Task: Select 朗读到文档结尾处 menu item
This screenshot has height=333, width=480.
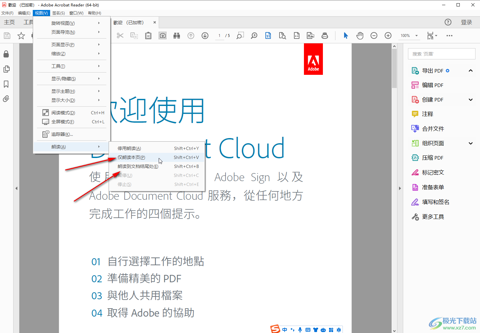Action: (x=157, y=166)
